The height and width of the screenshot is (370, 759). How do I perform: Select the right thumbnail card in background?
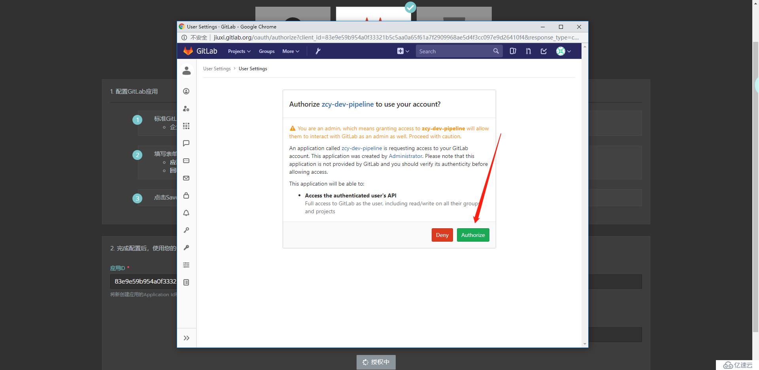tap(454, 14)
